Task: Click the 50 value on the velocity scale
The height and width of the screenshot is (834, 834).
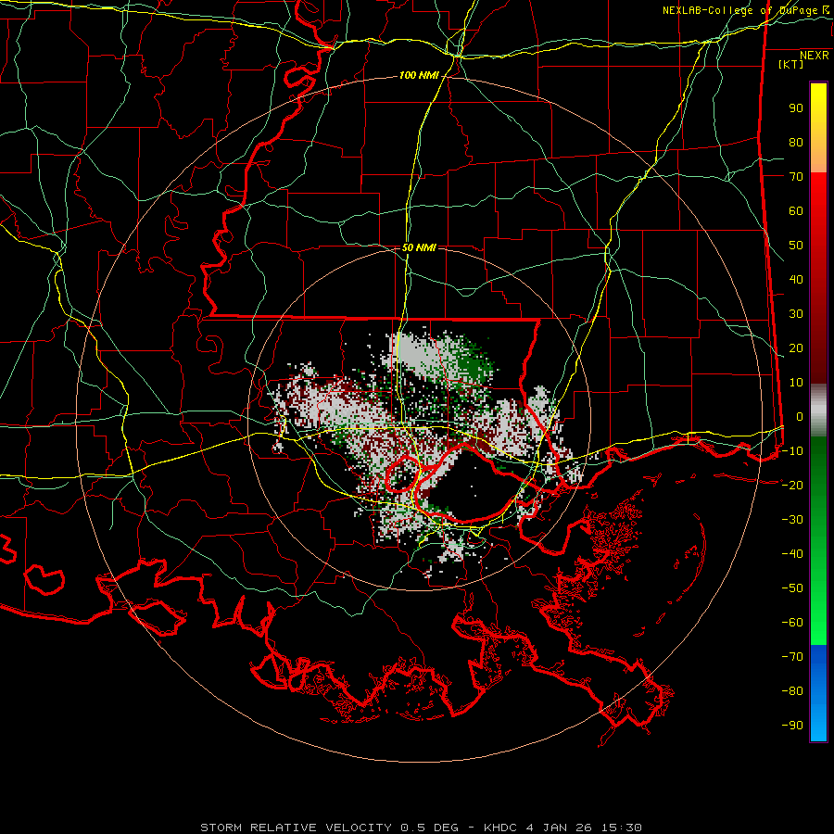Action: (796, 246)
